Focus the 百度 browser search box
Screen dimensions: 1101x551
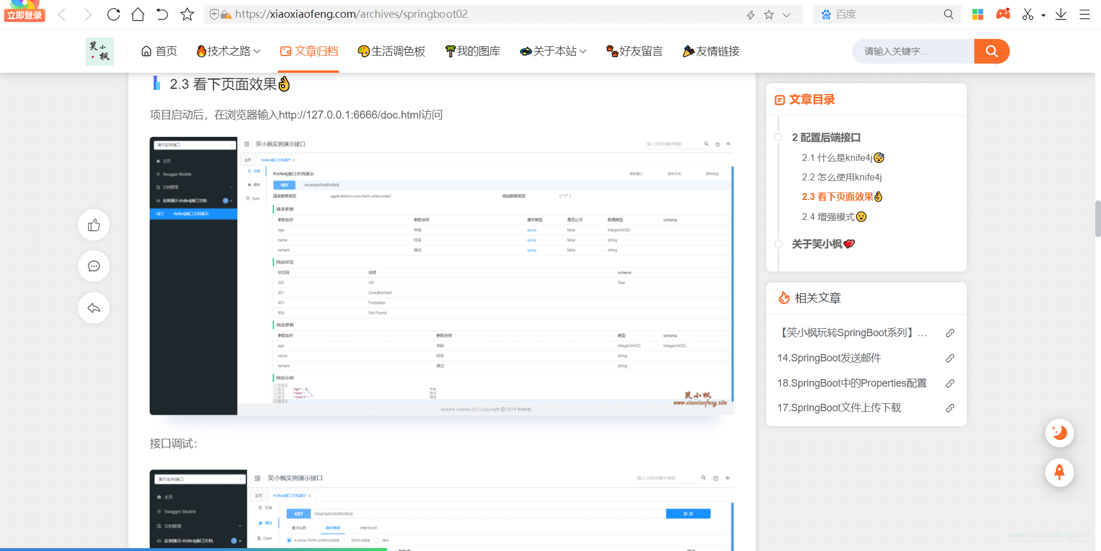click(x=887, y=14)
